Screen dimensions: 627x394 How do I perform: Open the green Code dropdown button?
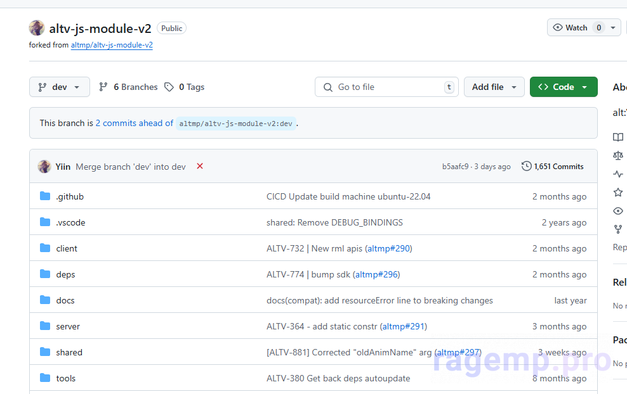pyautogui.click(x=564, y=87)
